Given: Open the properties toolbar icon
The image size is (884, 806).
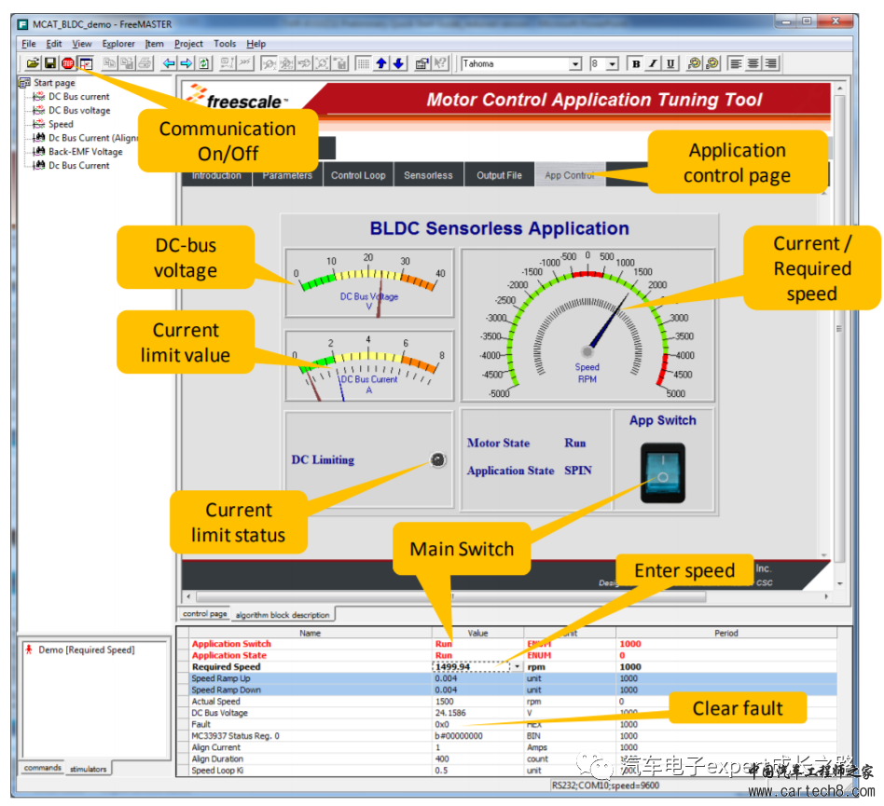Looking at the screenshot, I should tap(422, 63).
